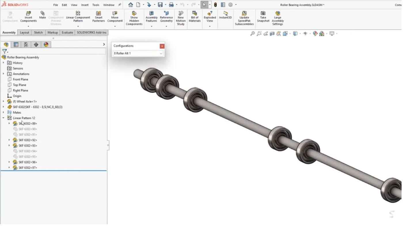Expand the Mates folder
403x229 pixels.
point(3,112)
